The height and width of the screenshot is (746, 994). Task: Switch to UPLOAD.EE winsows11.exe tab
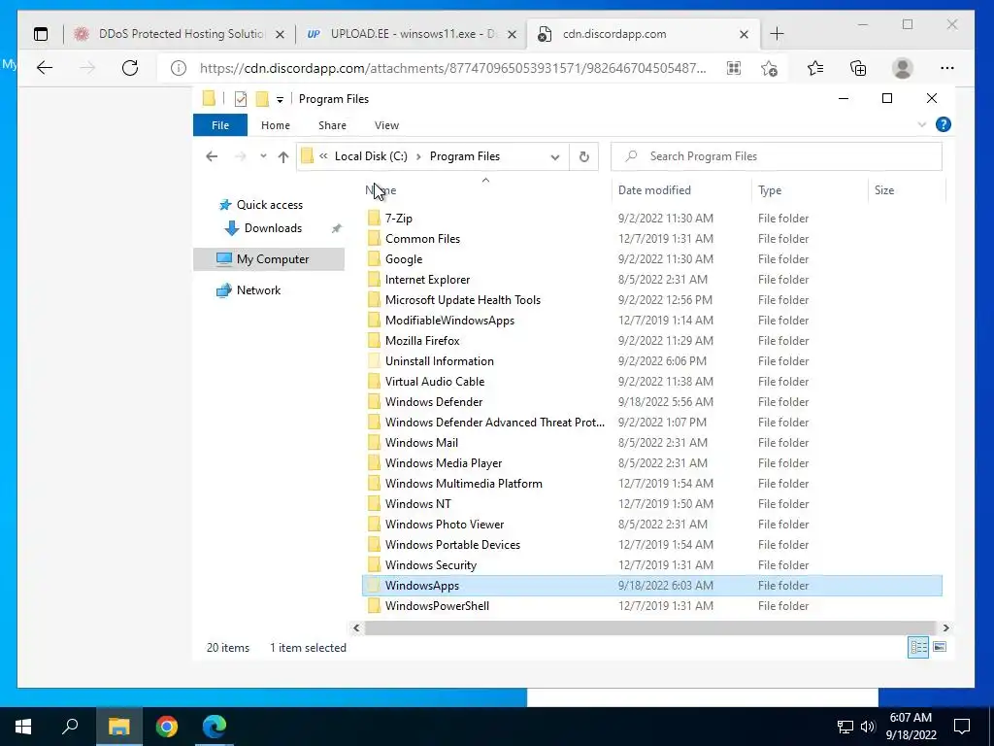(411, 34)
